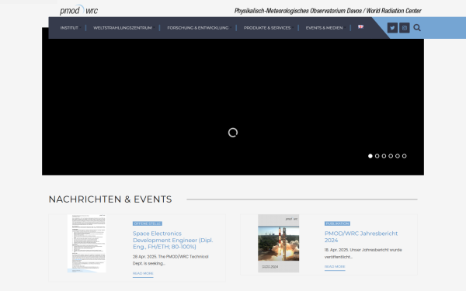Click the NACHRICHTEN & EVENTS heading
The height and width of the screenshot is (291, 466).
[x=110, y=199]
